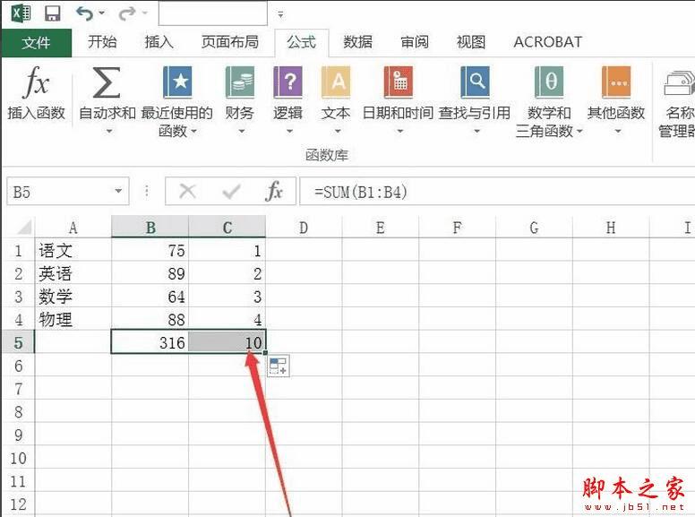
Task: Select cell with value 64
Action: [x=150, y=297]
